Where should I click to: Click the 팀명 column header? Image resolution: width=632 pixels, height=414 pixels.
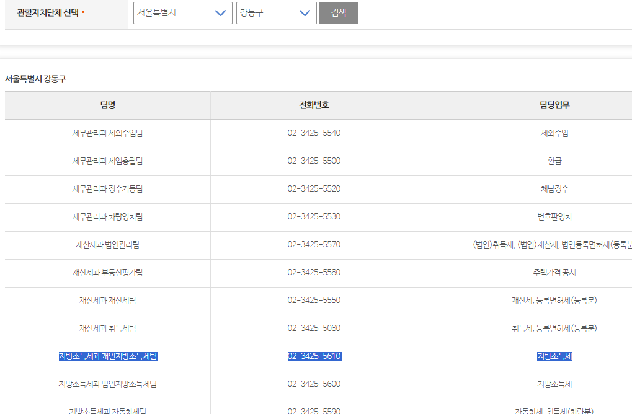pyautogui.click(x=107, y=105)
